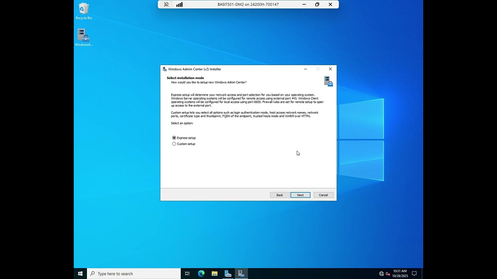Switch to the Admin Center installer taskbar icon
This screenshot has width=497, height=279.
[x=241, y=274]
